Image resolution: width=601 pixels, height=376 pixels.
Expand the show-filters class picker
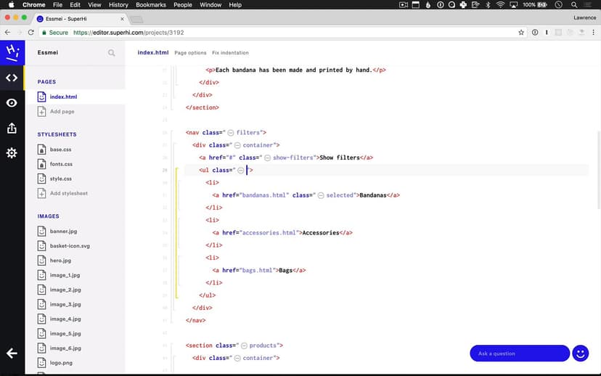click(x=267, y=158)
